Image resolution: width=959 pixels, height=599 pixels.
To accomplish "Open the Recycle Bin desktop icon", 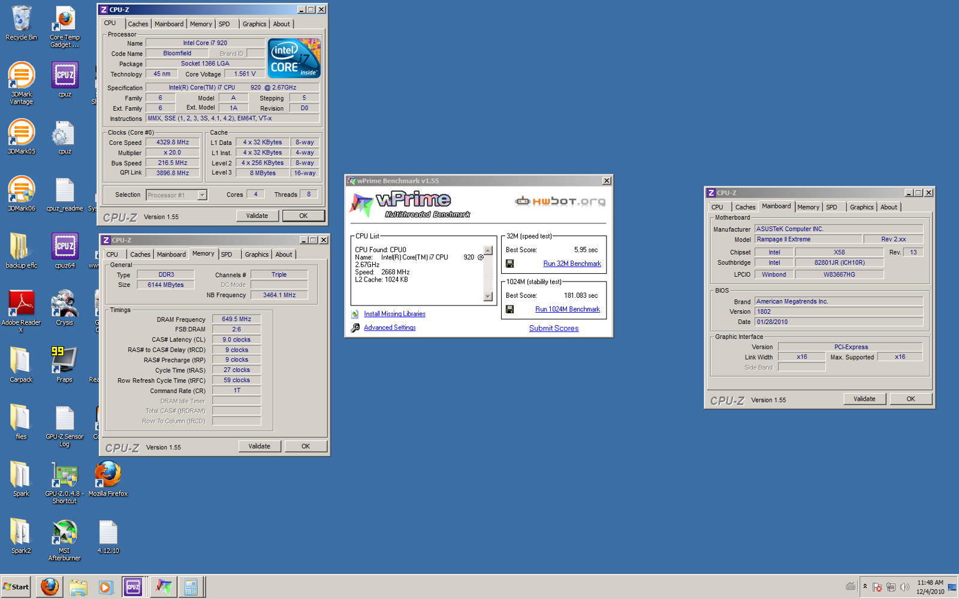I will point(21,24).
